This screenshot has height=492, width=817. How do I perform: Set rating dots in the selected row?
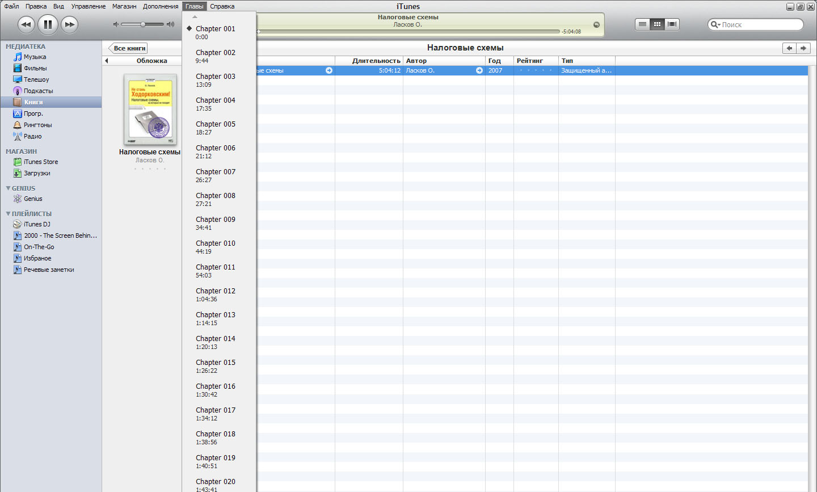536,70
